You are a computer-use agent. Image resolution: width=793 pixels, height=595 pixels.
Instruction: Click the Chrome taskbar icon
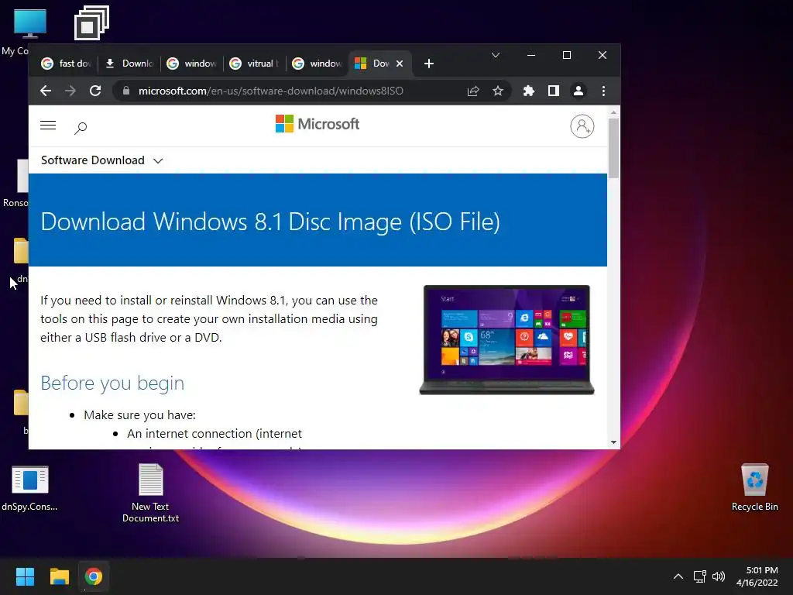point(94,576)
